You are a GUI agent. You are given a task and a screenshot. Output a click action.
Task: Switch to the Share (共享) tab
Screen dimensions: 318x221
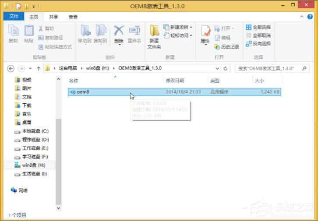[53, 17]
